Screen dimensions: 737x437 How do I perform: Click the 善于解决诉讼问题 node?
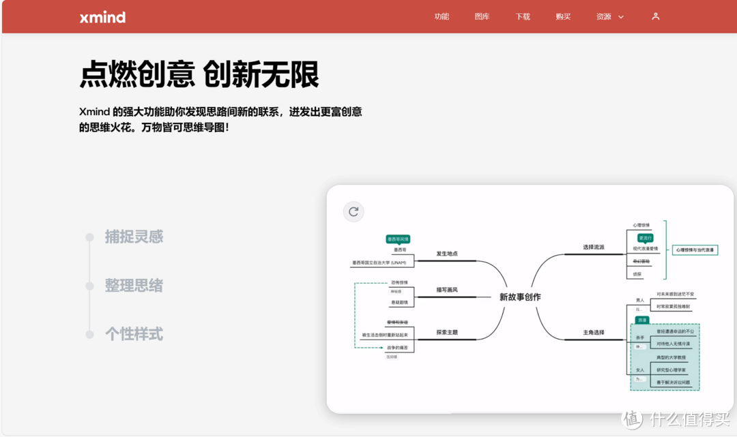pos(673,382)
